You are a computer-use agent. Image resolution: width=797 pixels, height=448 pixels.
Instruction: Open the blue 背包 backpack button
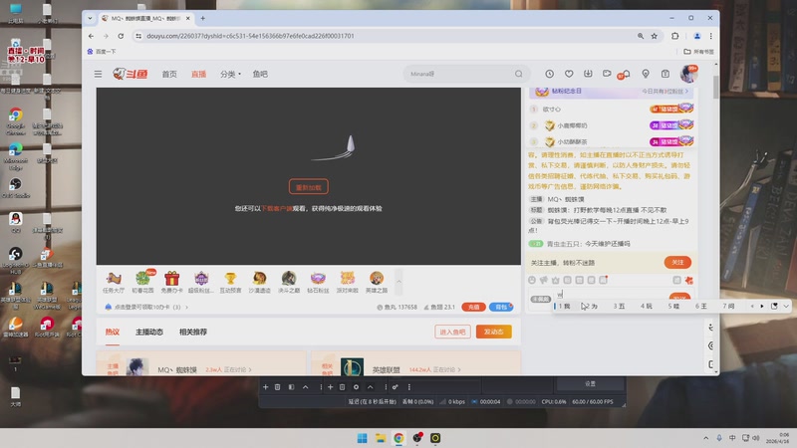[x=501, y=307]
